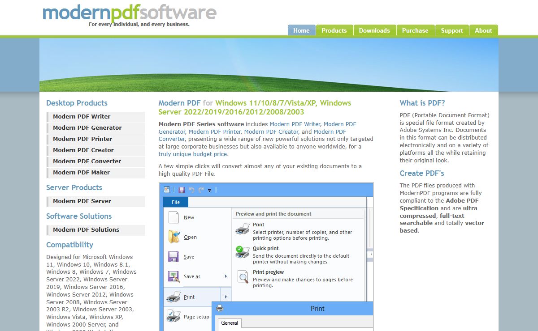Go to the Home navigation tab

[x=301, y=30]
